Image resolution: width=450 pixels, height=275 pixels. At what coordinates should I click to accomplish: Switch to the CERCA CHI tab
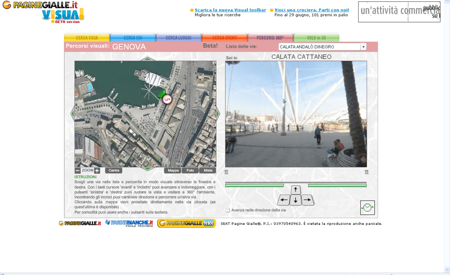click(x=133, y=38)
